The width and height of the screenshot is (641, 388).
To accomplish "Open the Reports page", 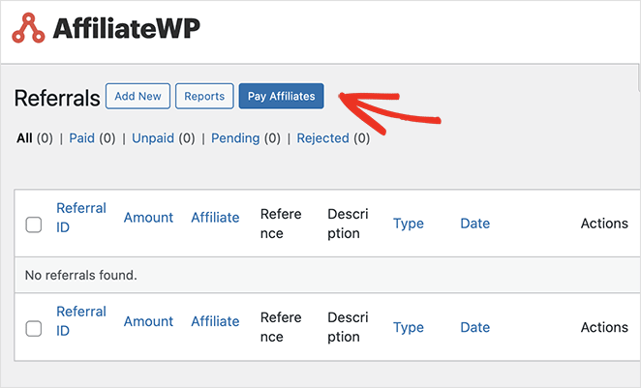I will tap(204, 96).
